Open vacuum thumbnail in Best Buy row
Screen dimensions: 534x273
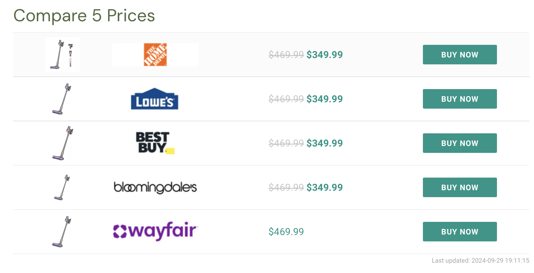(63, 143)
